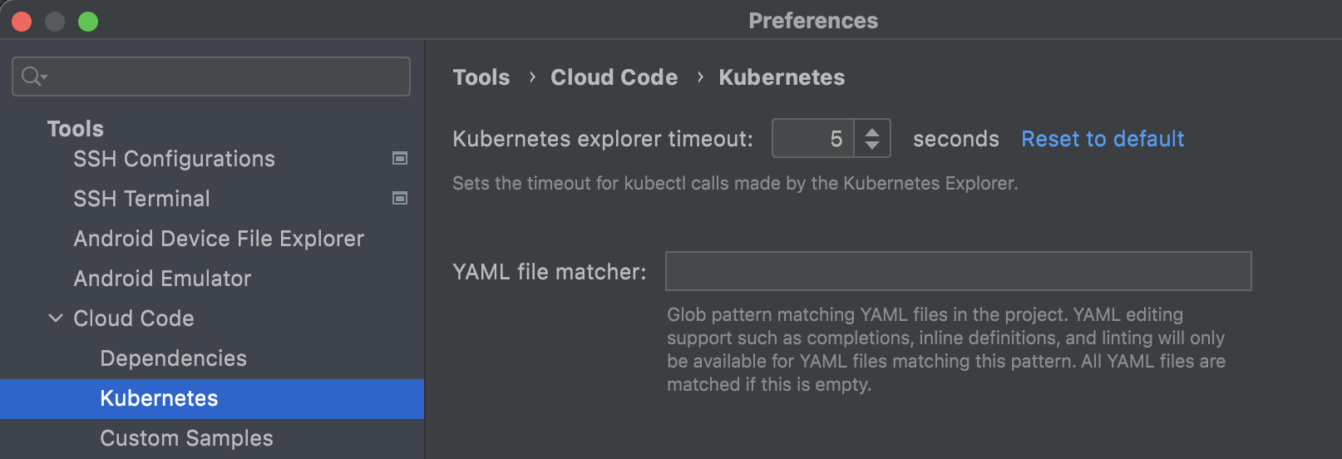Select Android Device File Explorer
Viewport: 1342px width, 459px height.
(219, 239)
